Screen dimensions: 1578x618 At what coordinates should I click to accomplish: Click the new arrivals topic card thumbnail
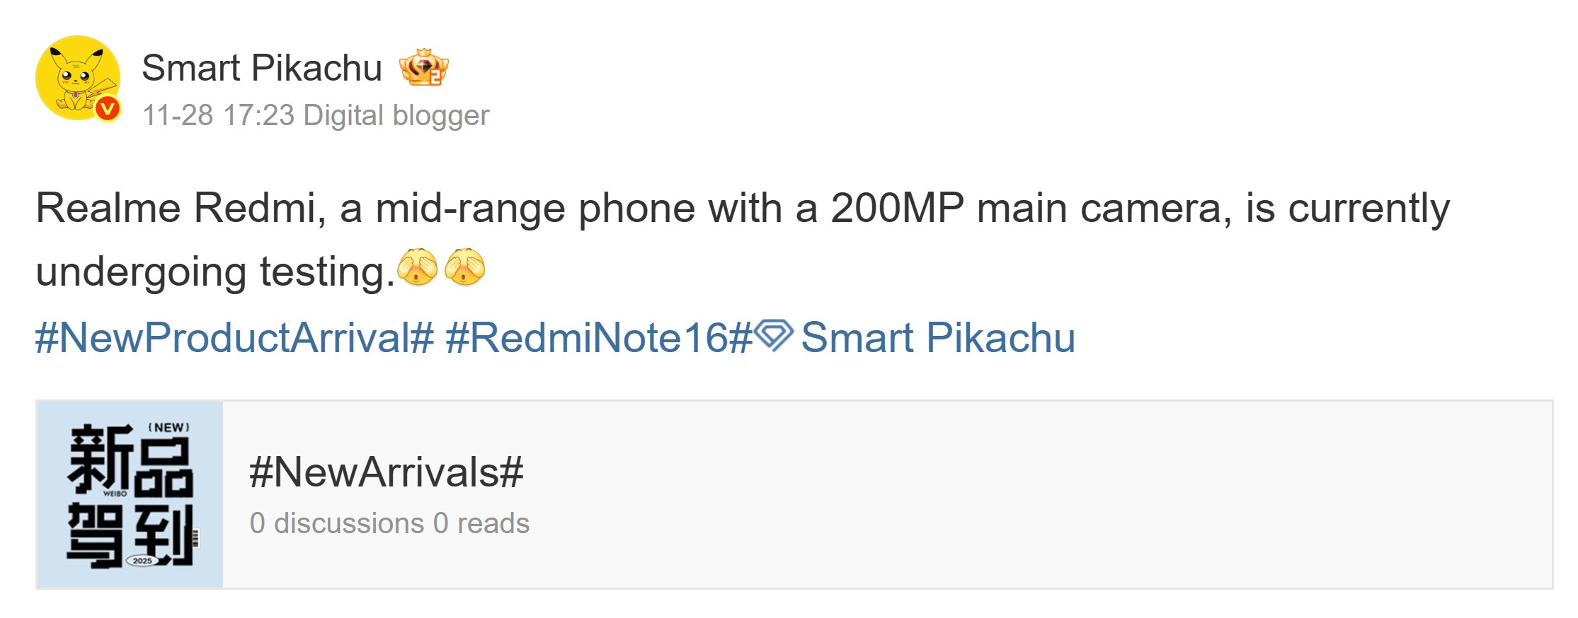[130, 495]
